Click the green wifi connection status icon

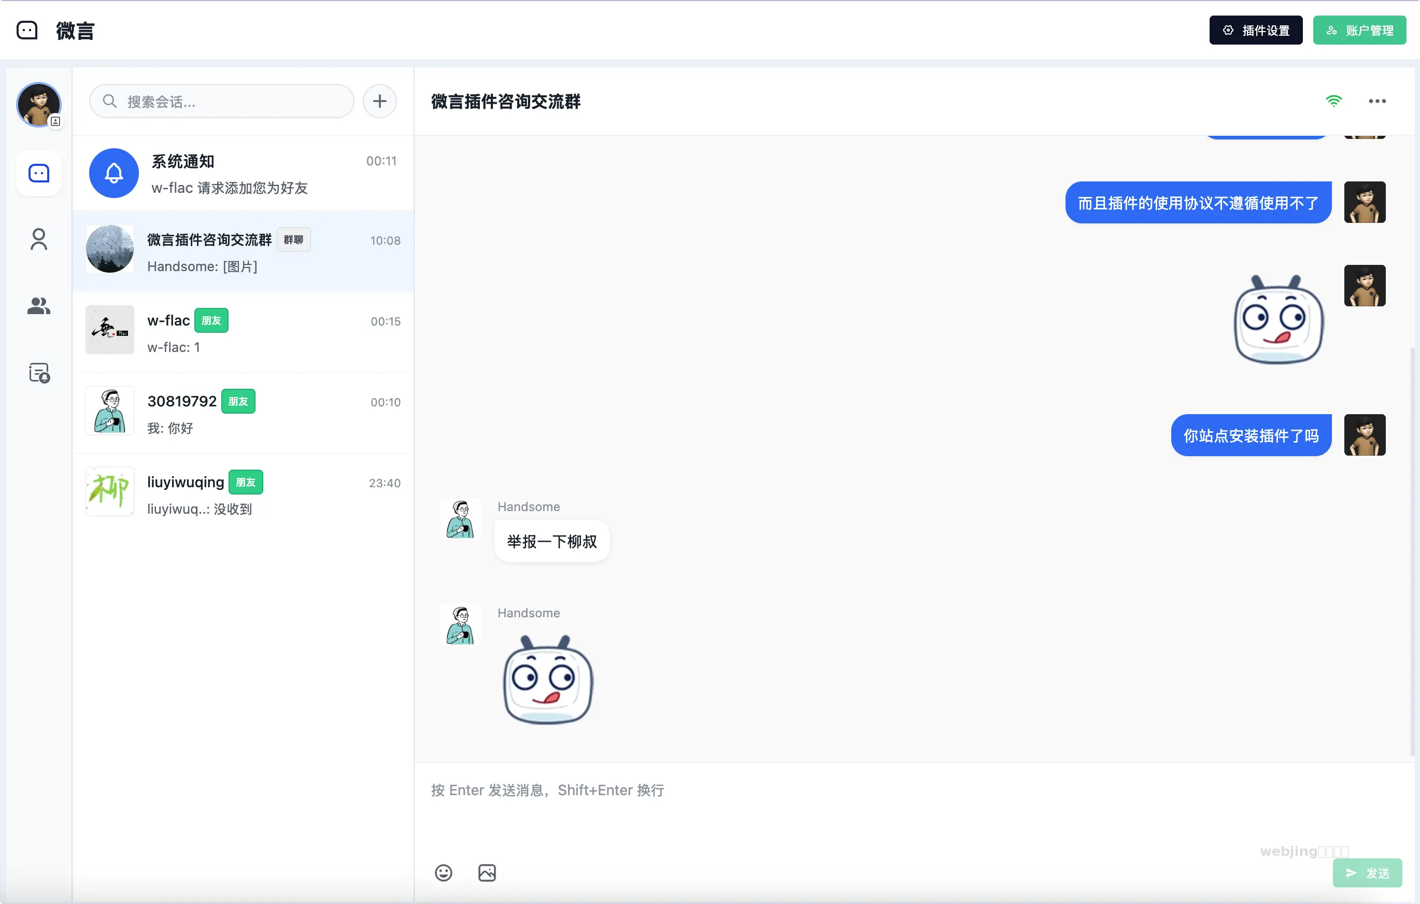(1333, 101)
